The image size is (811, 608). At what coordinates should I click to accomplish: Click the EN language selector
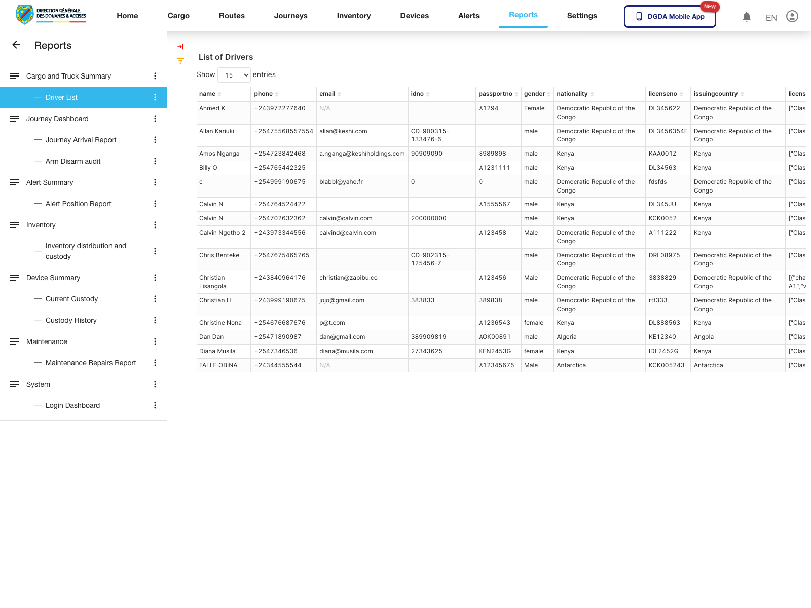point(770,17)
